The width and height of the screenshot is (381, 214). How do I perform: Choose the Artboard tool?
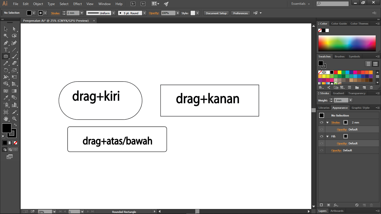[6, 112]
